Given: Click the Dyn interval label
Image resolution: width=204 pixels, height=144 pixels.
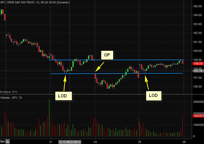Looking at the screenshot, I should (2, 141).
